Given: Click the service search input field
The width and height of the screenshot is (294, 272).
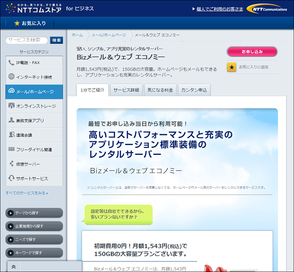Looking at the screenshot, I should pyautogui.click(x=27, y=40).
